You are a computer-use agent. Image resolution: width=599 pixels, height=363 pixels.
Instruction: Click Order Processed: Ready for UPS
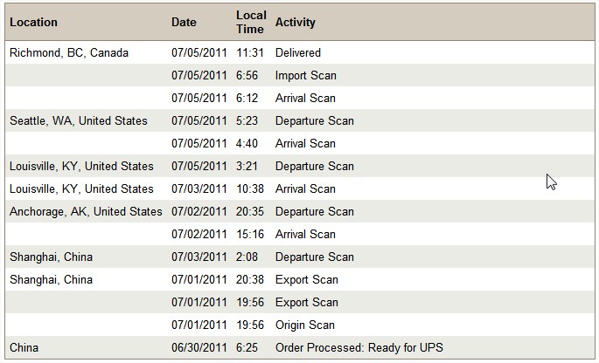pos(359,348)
